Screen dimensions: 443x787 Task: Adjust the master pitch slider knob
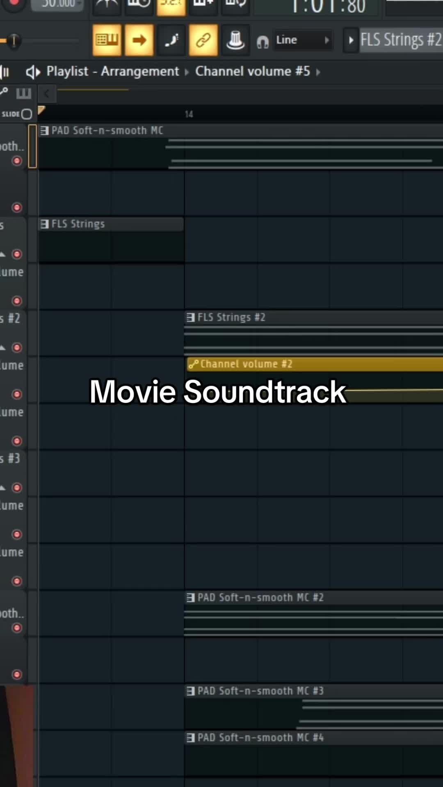click(14, 41)
